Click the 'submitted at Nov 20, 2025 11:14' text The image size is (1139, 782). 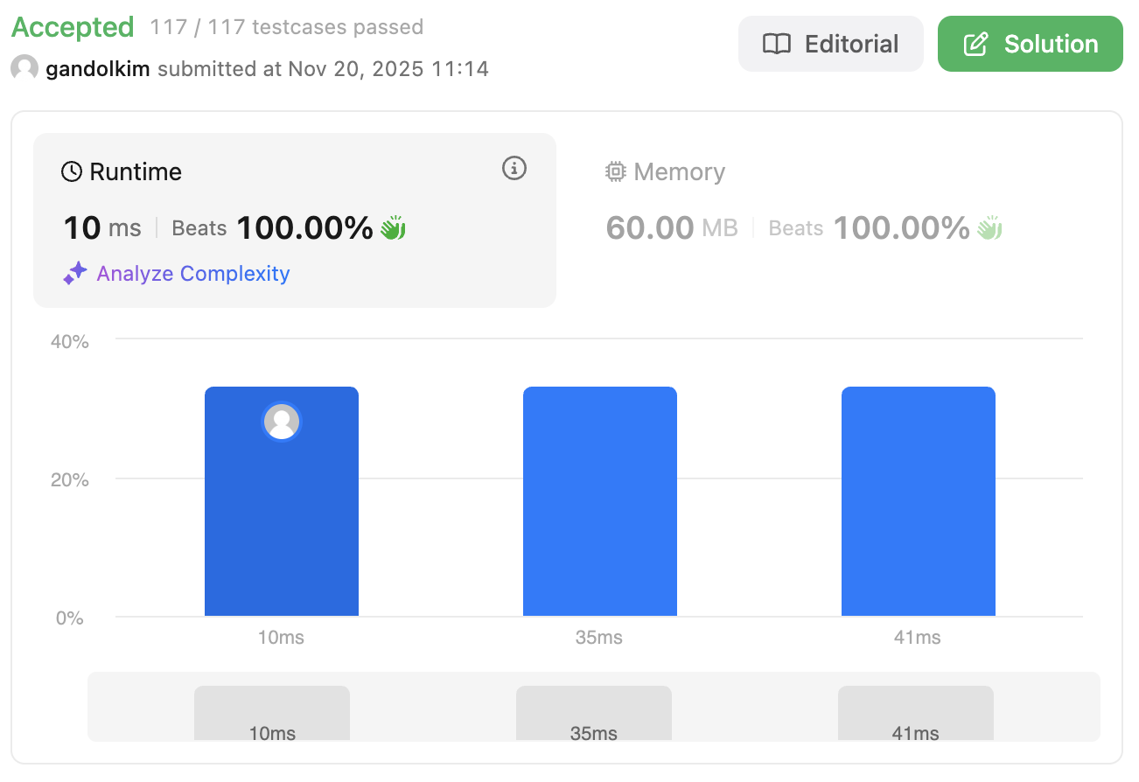coord(323,69)
